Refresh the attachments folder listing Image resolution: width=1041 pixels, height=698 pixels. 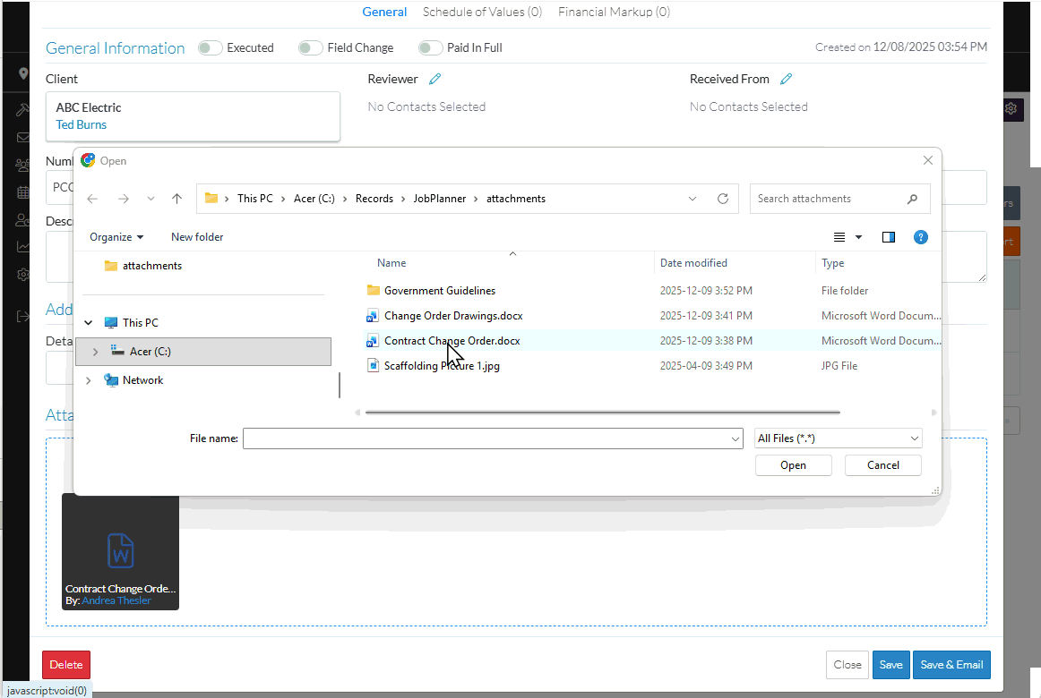click(x=723, y=199)
